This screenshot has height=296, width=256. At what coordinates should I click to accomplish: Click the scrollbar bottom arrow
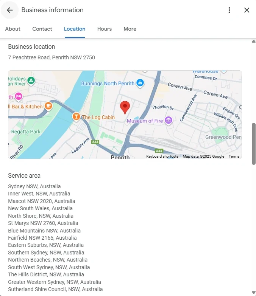click(x=254, y=293)
